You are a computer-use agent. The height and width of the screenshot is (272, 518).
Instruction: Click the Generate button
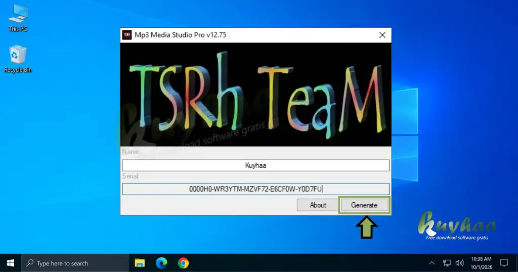point(364,205)
